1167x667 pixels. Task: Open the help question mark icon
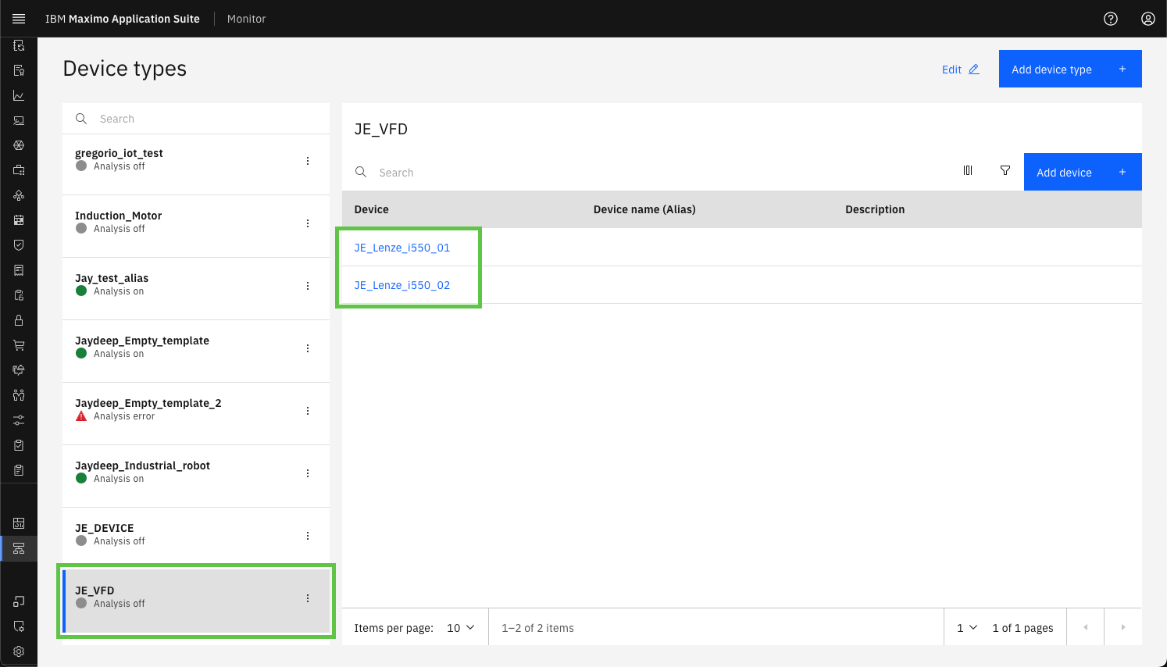(x=1111, y=19)
